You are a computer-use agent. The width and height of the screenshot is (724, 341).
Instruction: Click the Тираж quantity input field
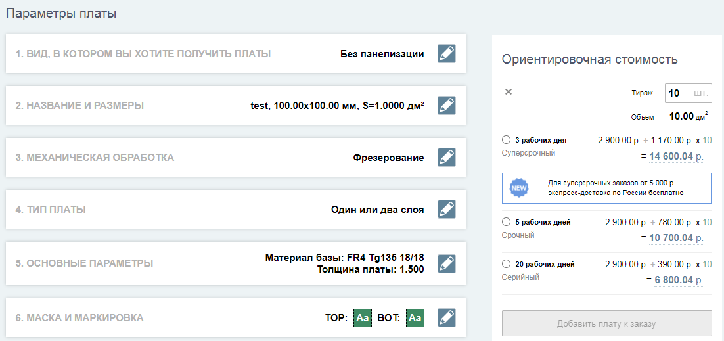(x=687, y=93)
